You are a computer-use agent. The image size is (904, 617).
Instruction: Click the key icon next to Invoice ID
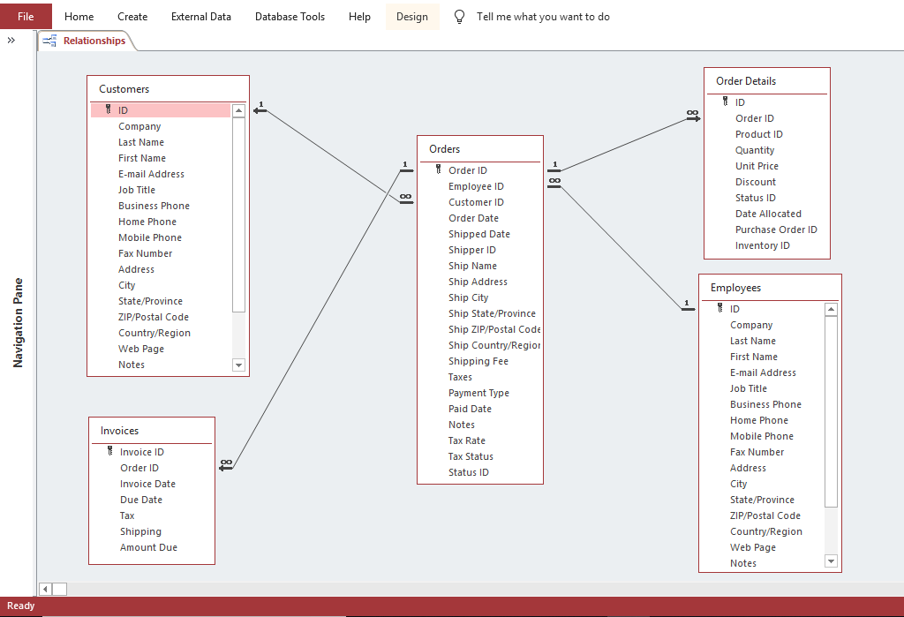pos(109,452)
